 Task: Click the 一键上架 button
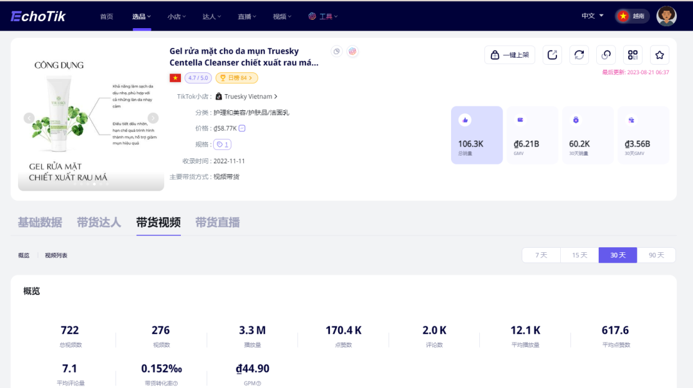click(x=509, y=55)
